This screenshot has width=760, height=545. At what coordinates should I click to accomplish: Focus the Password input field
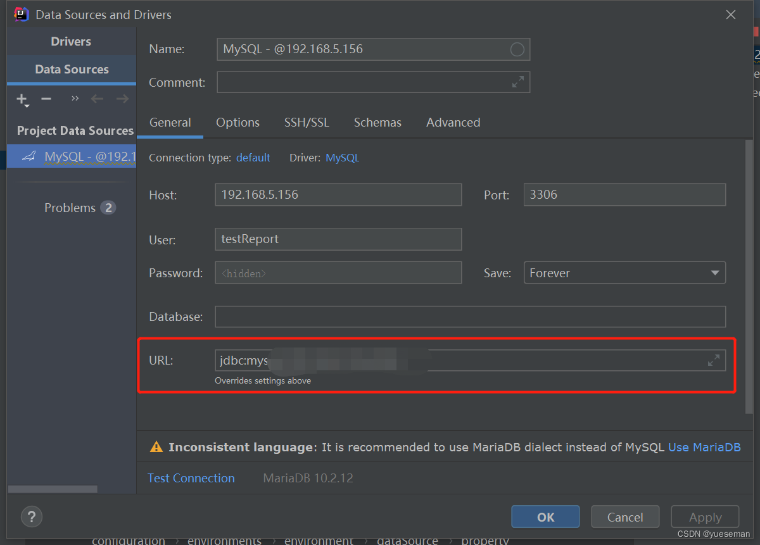[338, 273]
